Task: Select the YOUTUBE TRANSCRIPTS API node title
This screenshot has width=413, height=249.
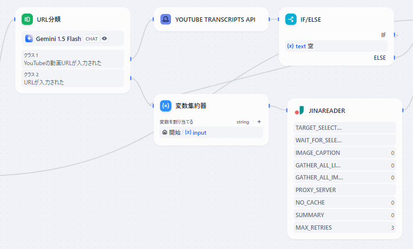Action: (x=215, y=19)
